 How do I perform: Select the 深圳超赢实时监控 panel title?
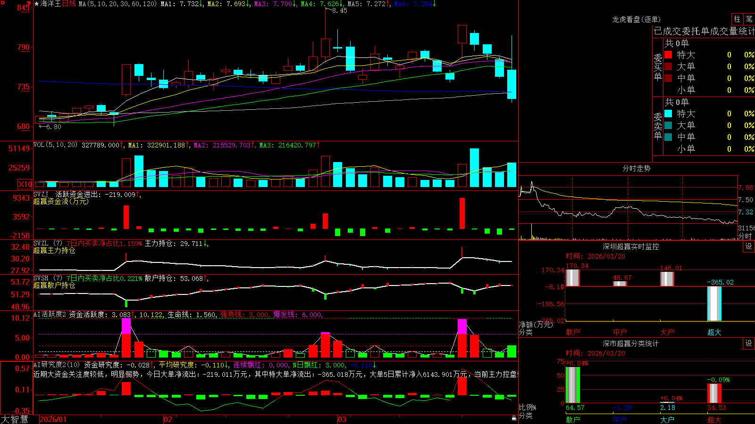(x=630, y=246)
